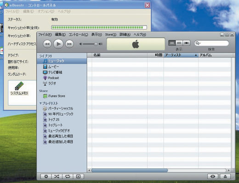Open eBoostr ヘルプ(H) menu
Viewport: 239px width, 183px height.
(x=64, y=12)
